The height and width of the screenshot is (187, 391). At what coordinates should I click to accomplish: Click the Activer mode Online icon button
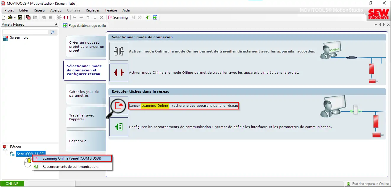119,51
